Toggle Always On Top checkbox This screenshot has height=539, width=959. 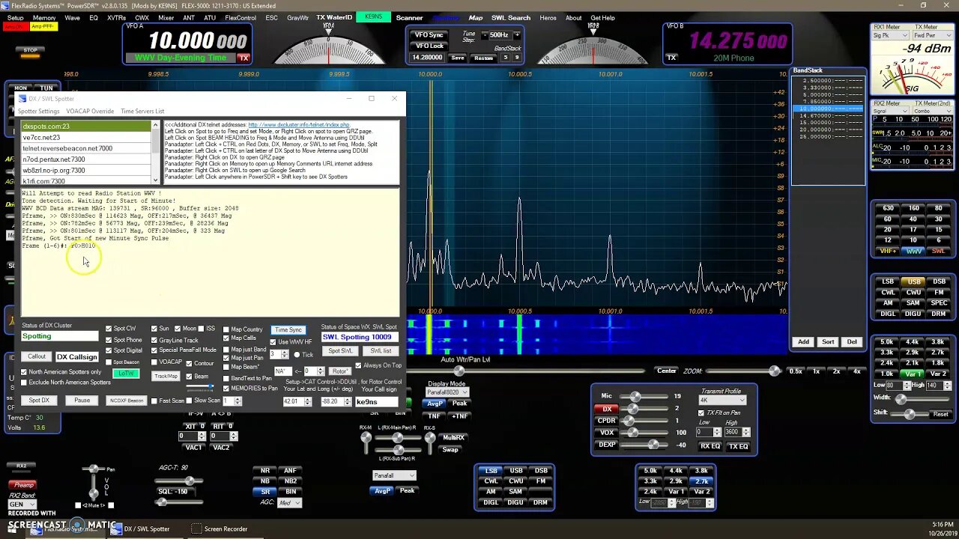[x=358, y=365]
